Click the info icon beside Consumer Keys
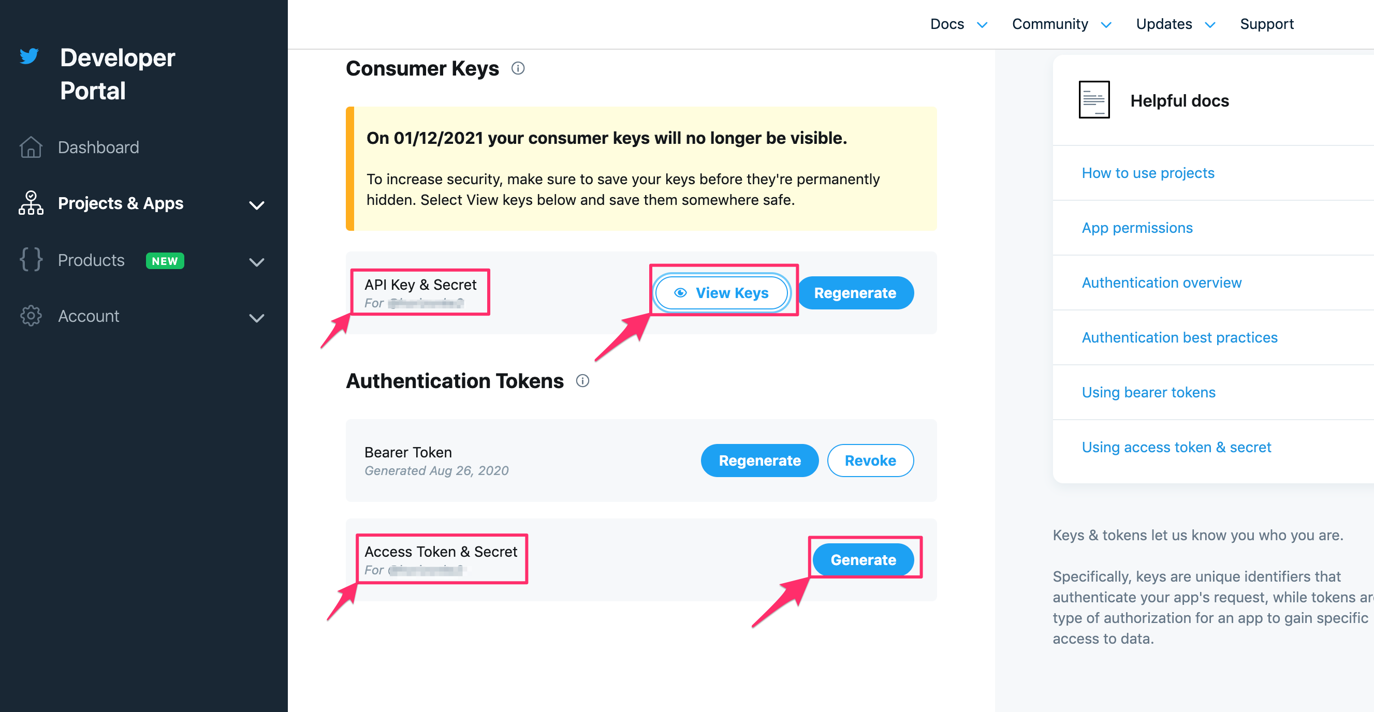1374x712 pixels. click(x=518, y=68)
